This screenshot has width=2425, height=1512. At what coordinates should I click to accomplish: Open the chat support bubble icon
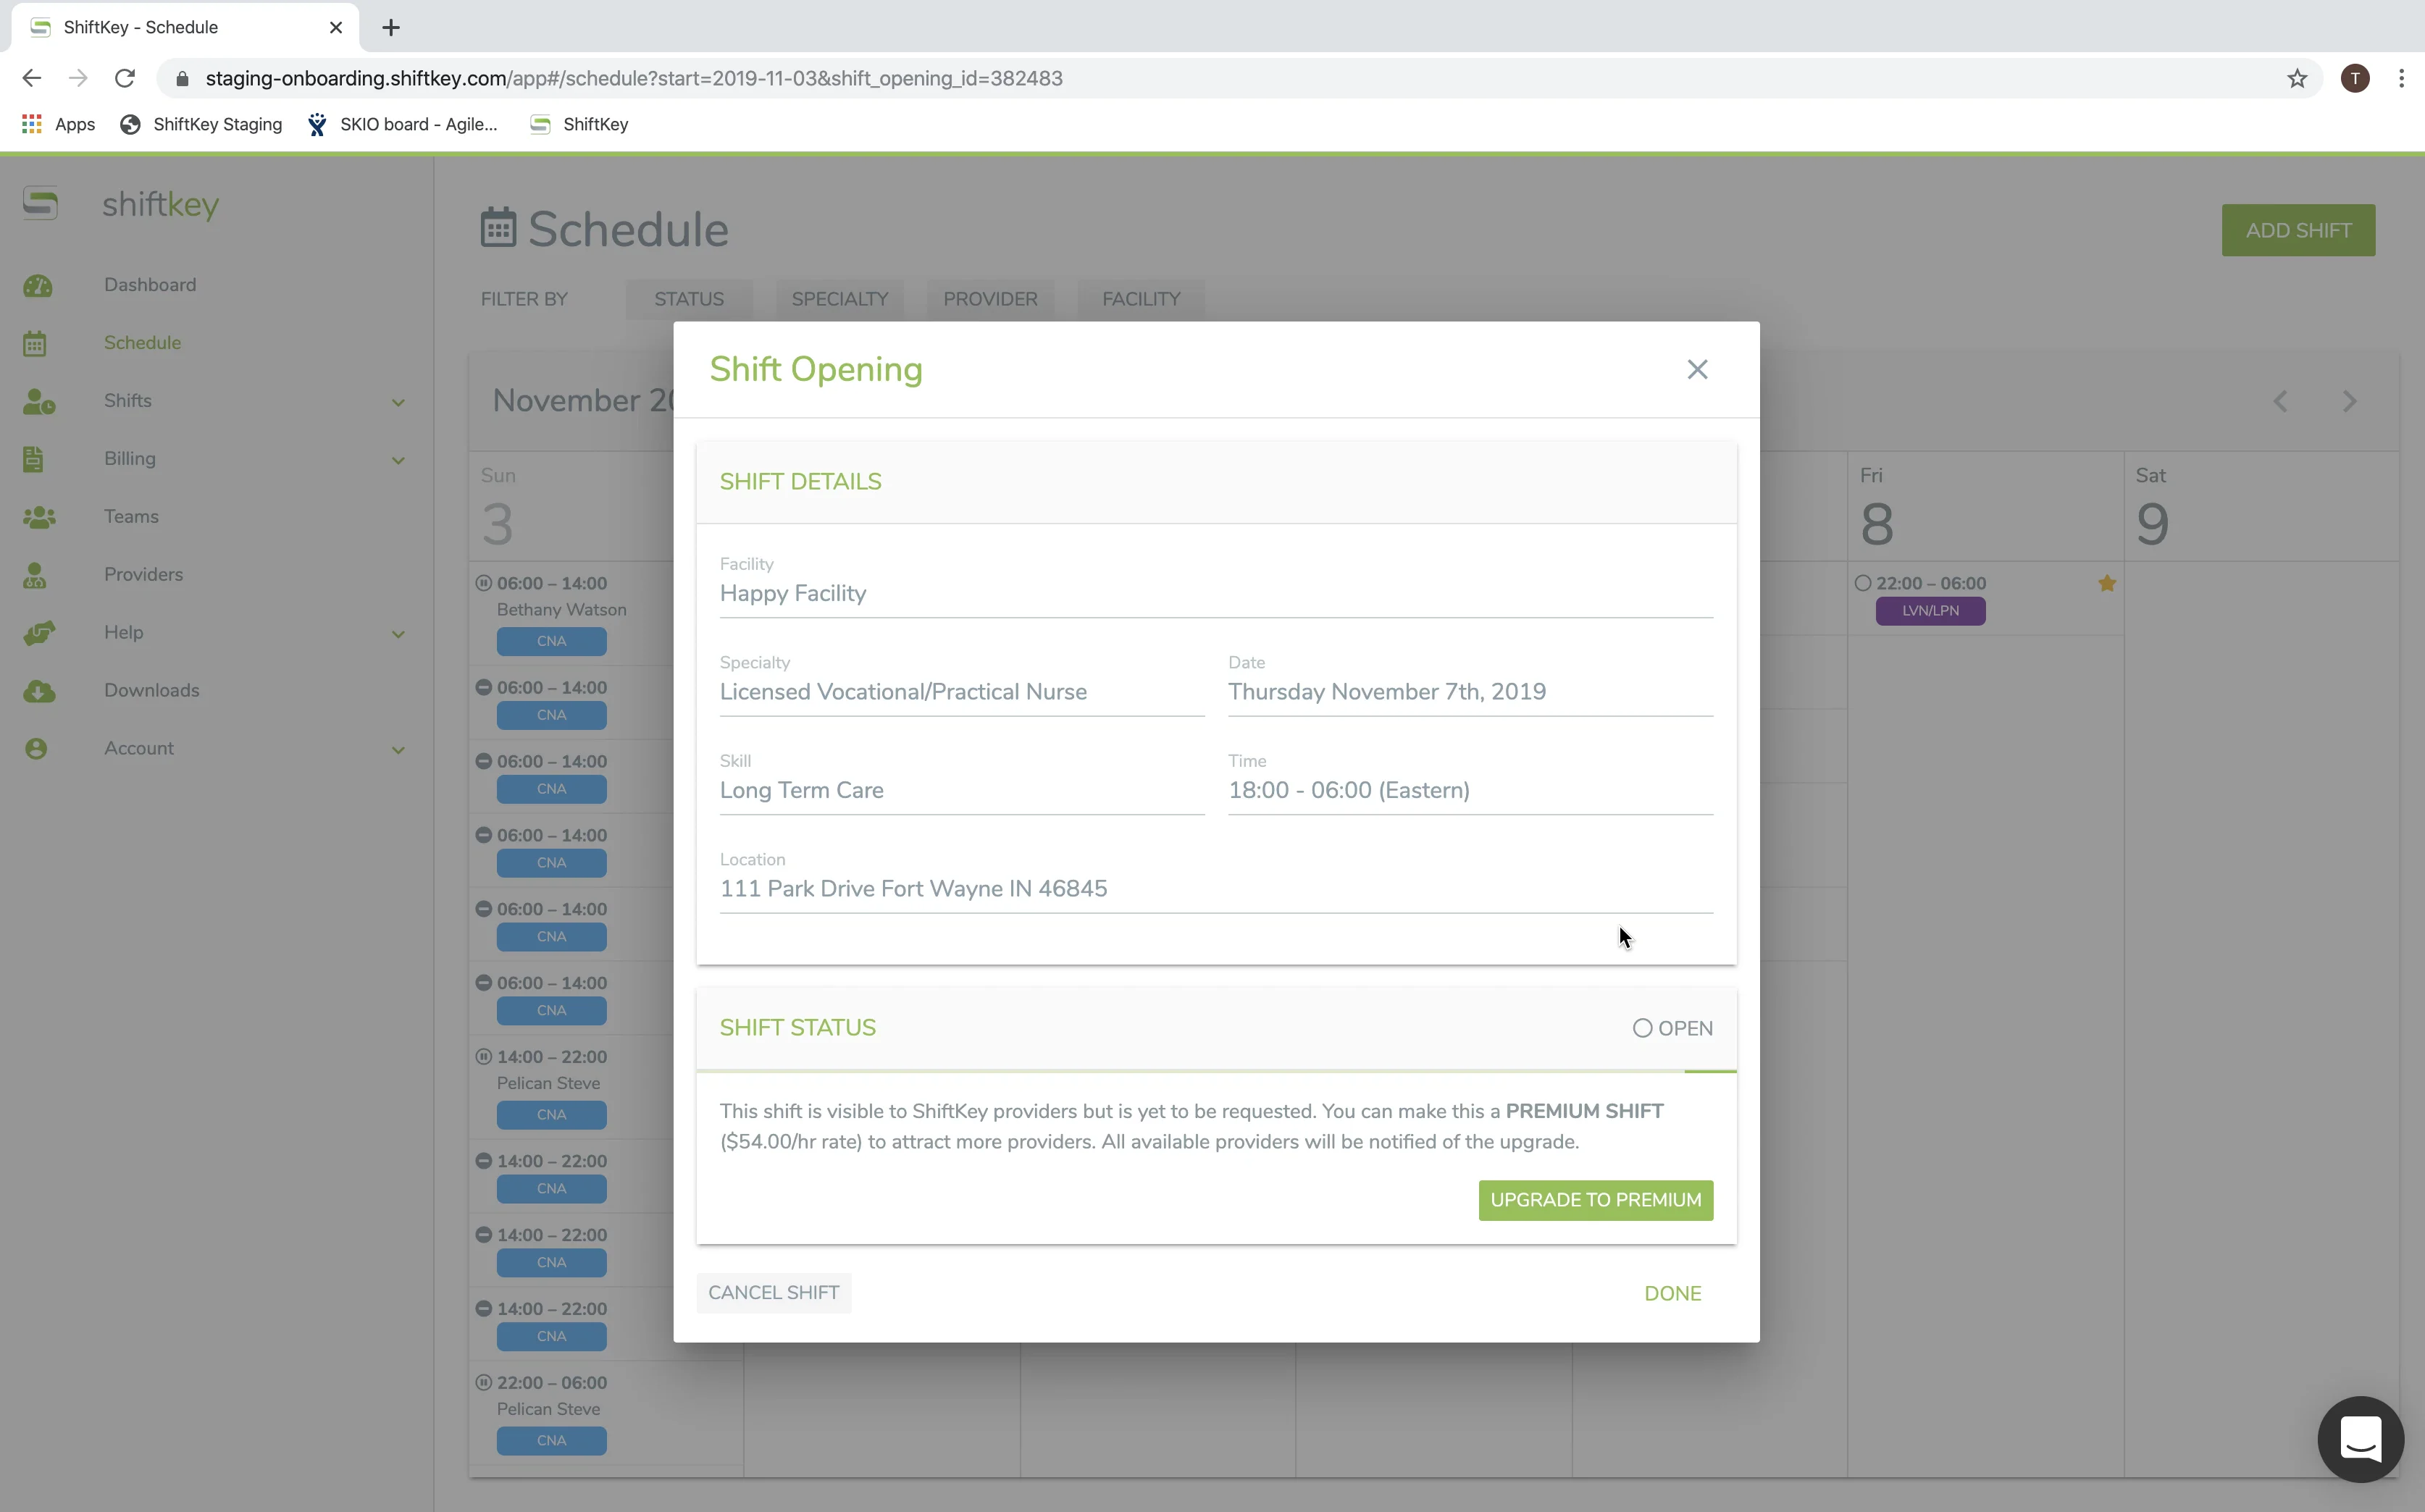(2360, 1439)
